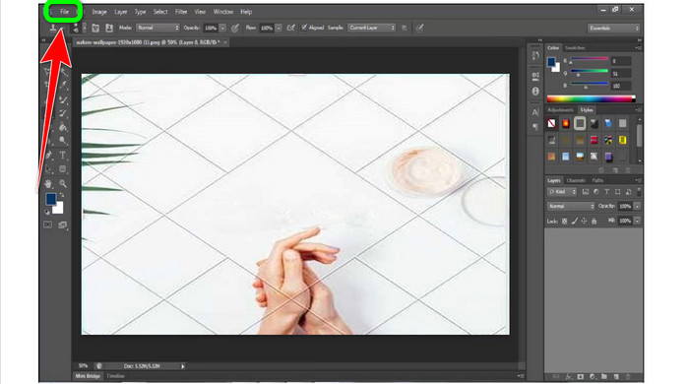
Task: Select the Zoom tool in tools panel
Action: pos(63,184)
